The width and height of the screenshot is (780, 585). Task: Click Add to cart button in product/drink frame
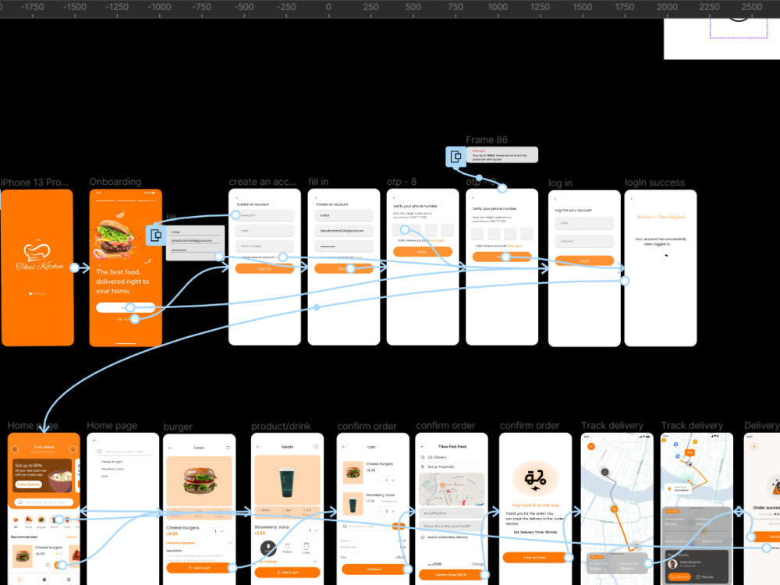click(287, 573)
